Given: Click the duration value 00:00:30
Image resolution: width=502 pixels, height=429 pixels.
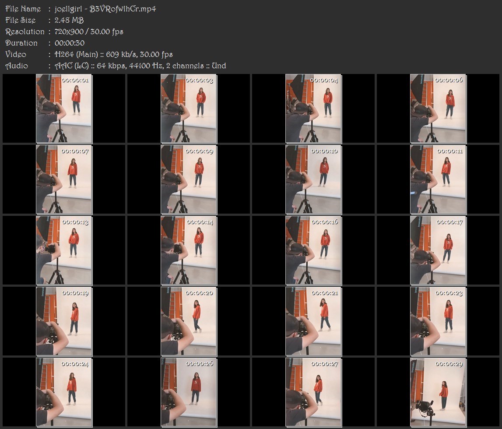Looking at the screenshot, I should click(x=70, y=43).
